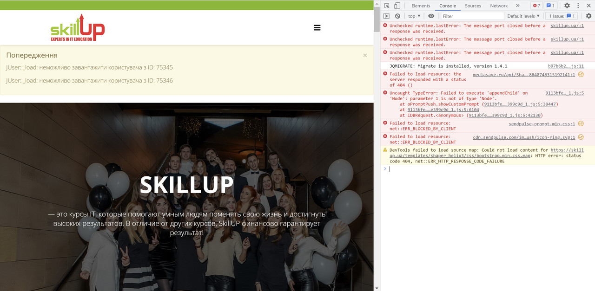Screen dimensions: 595x291
Task: Open the sendpulse-prompt.min.css:1 link
Action: click(542, 123)
